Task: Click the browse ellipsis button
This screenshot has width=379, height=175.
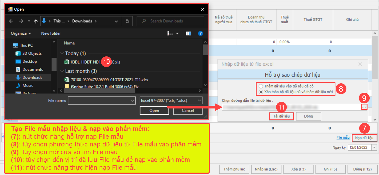Action: pos(364,107)
